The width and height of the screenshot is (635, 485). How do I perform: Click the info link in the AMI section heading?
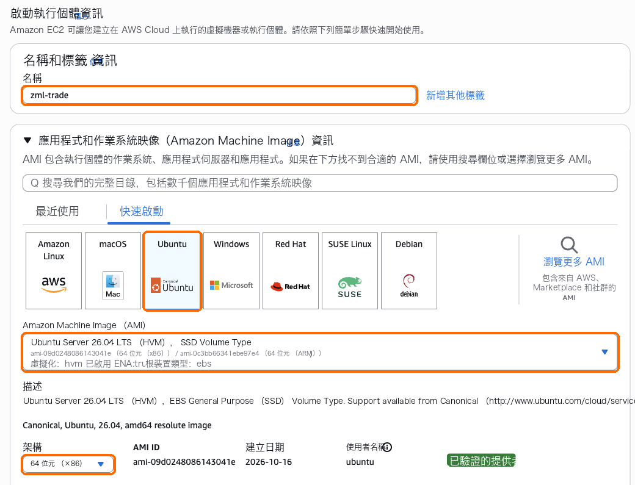293,142
